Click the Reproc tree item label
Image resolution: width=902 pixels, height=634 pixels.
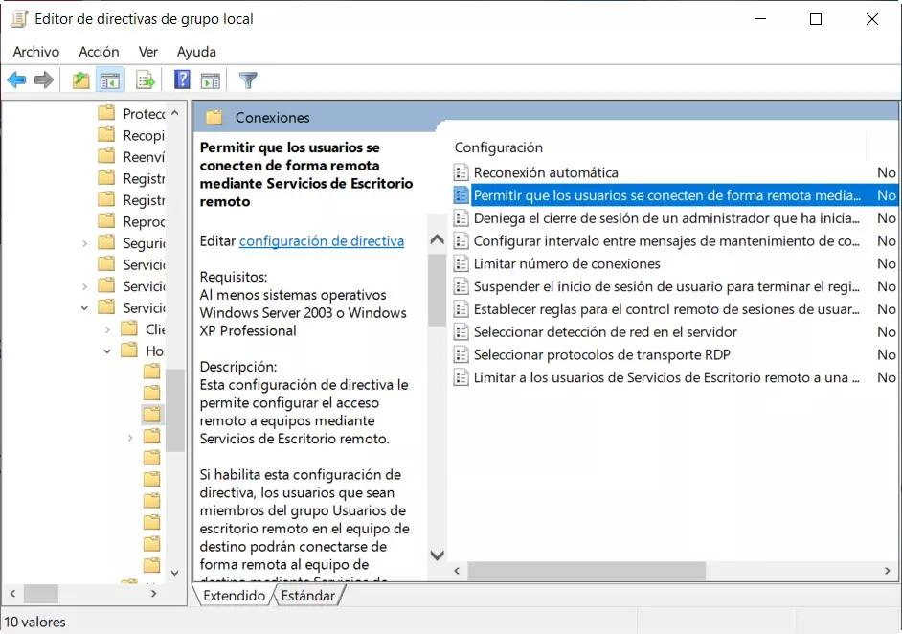(x=144, y=221)
